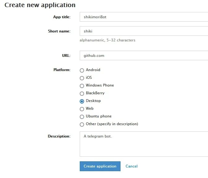Click the Android label text
Screen dimensions: 208x178
93,70
